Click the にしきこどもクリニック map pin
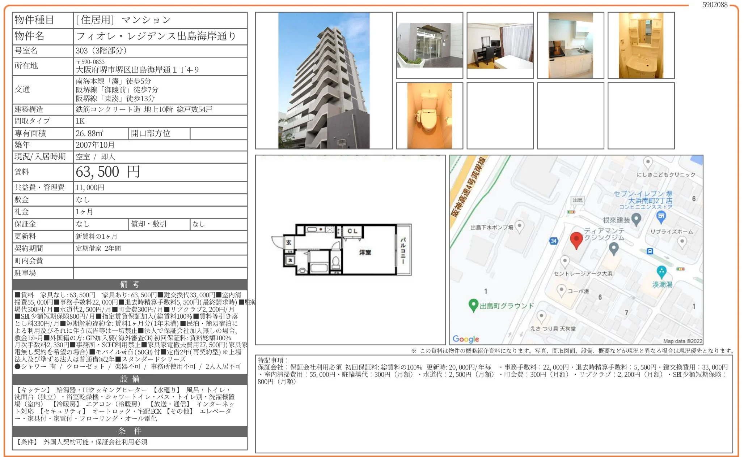This screenshot has height=457, width=744. click(x=648, y=162)
